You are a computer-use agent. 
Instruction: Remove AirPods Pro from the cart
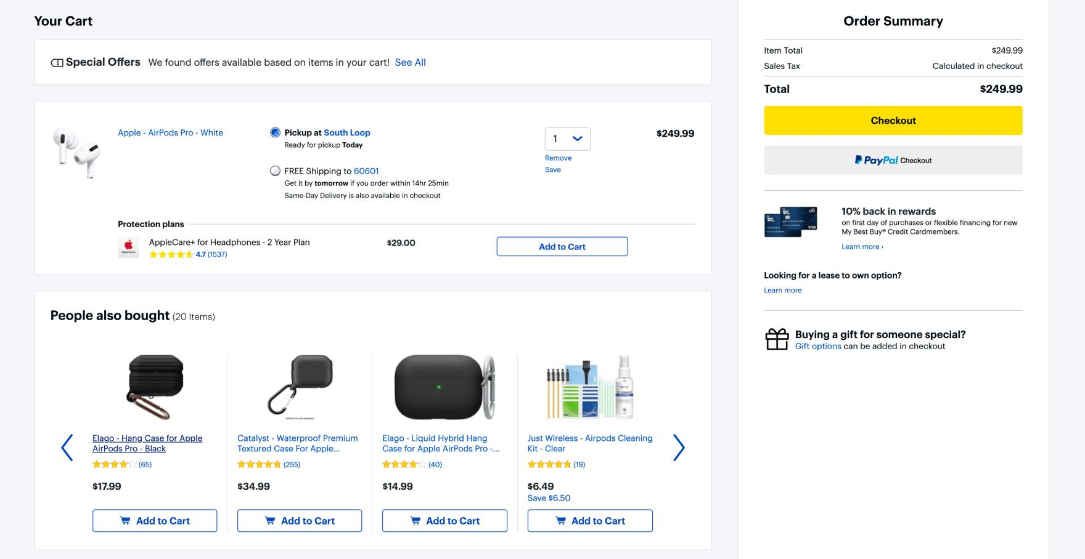click(x=558, y=158)
